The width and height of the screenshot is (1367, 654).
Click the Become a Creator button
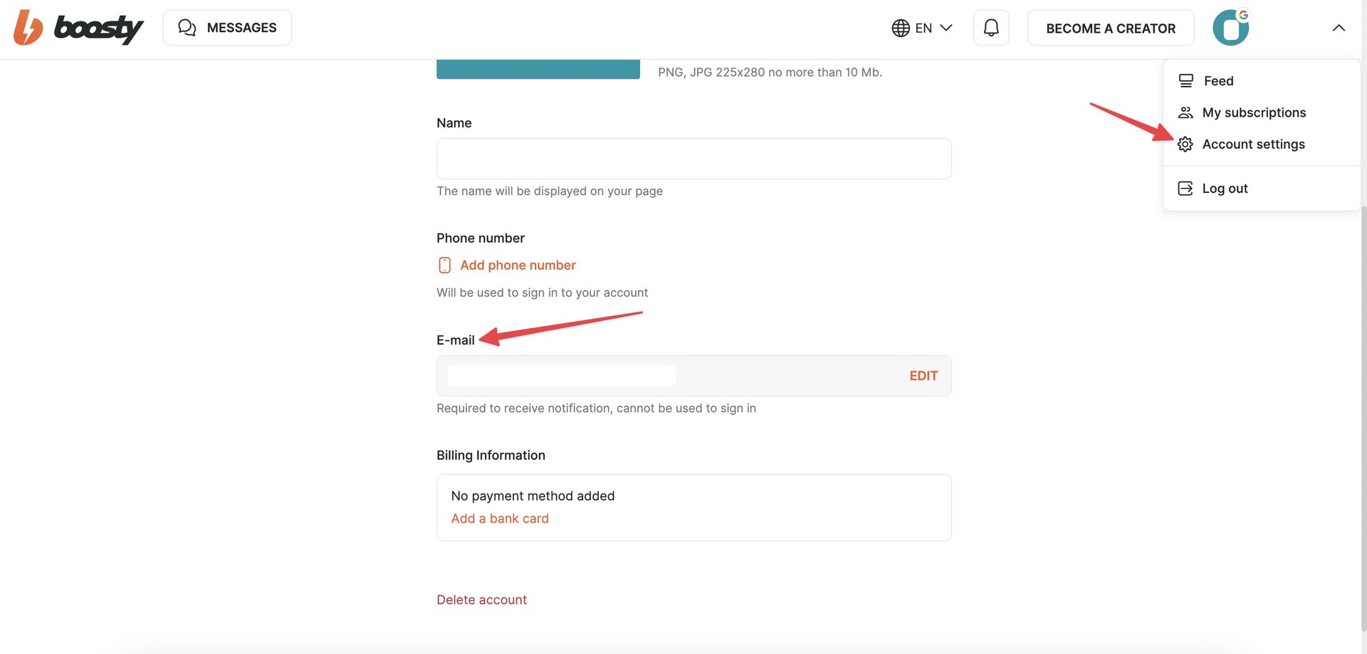(x=1111, y=28)
